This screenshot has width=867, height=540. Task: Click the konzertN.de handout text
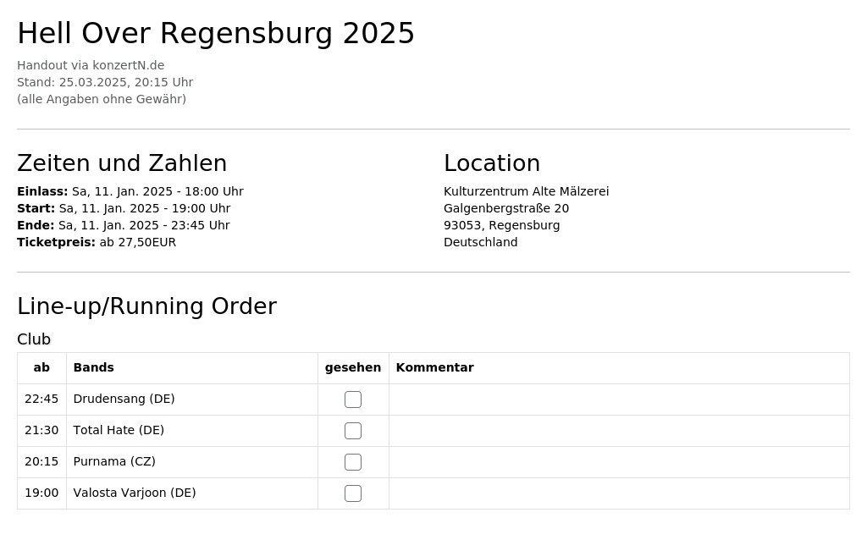coord(91,65)
